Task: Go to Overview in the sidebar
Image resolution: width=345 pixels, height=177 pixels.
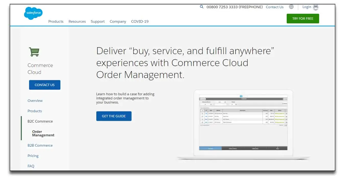Action: (35, 101)
